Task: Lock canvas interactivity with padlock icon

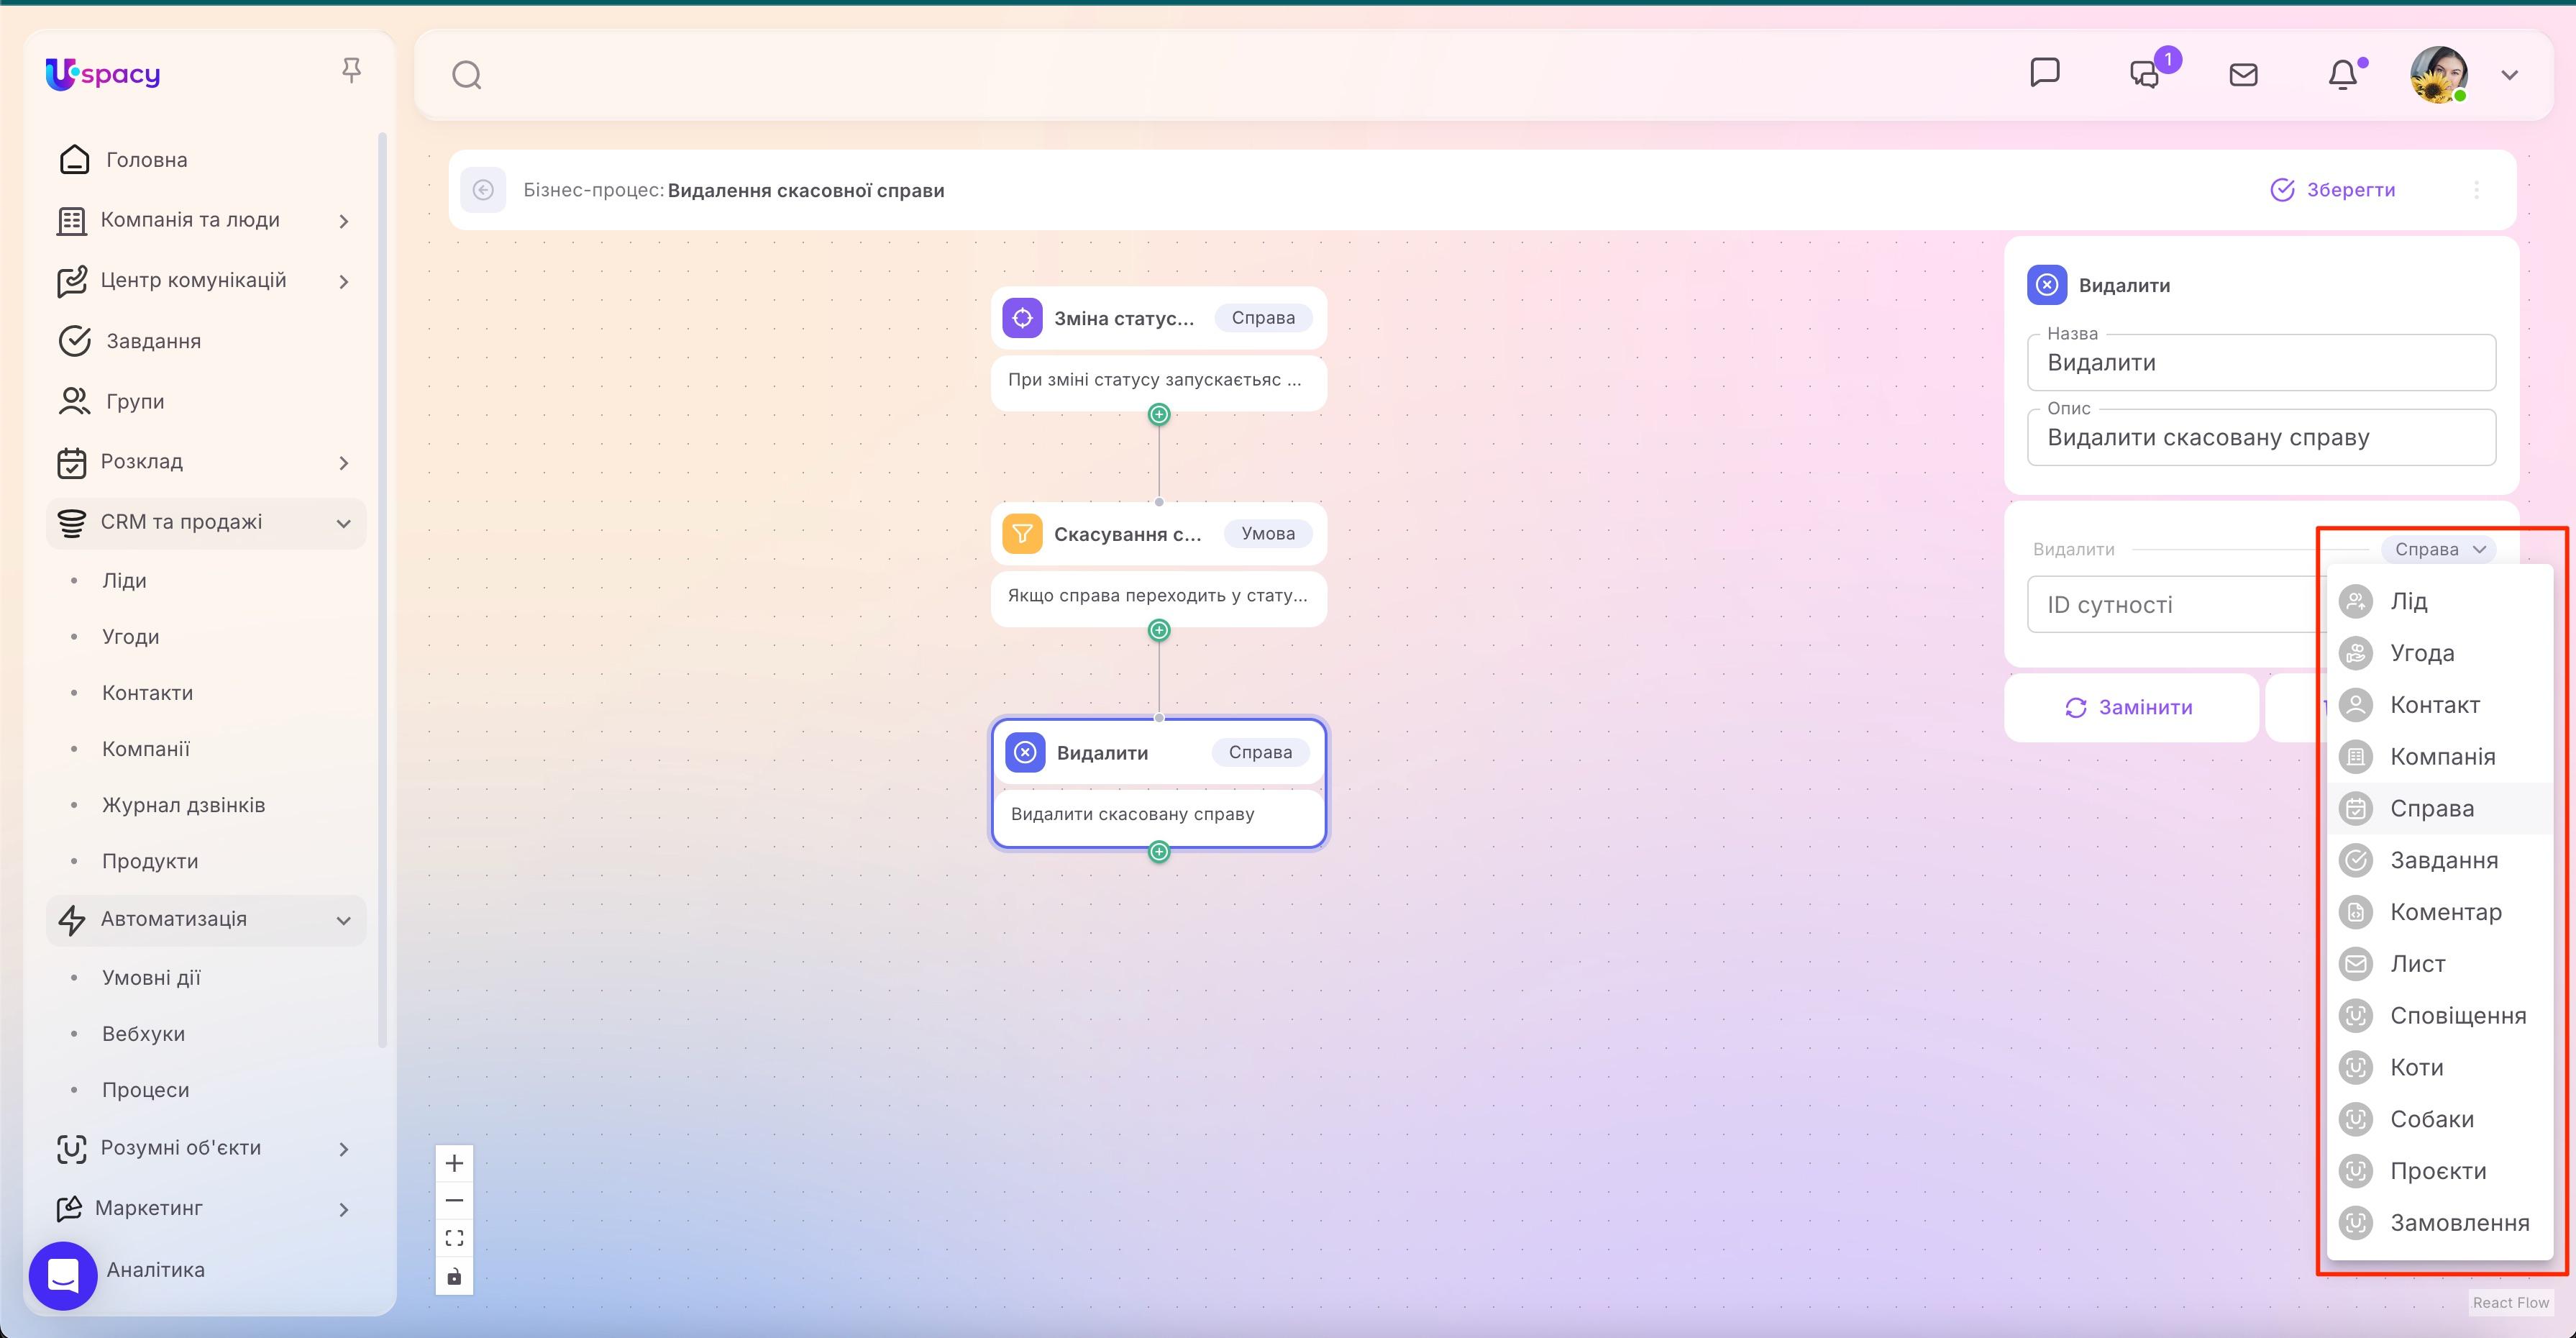Action: tap(454, 1276)
